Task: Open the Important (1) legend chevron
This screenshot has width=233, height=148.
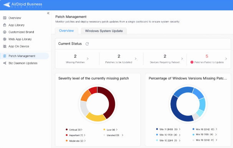Action: (x=84, y=135)
